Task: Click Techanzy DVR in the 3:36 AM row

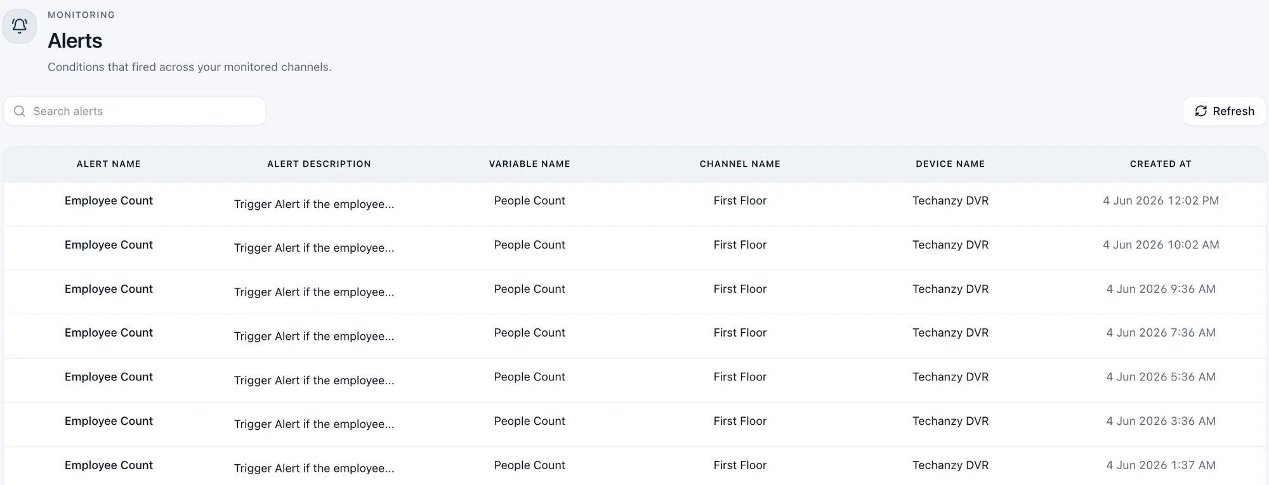Action: (950, 421)
